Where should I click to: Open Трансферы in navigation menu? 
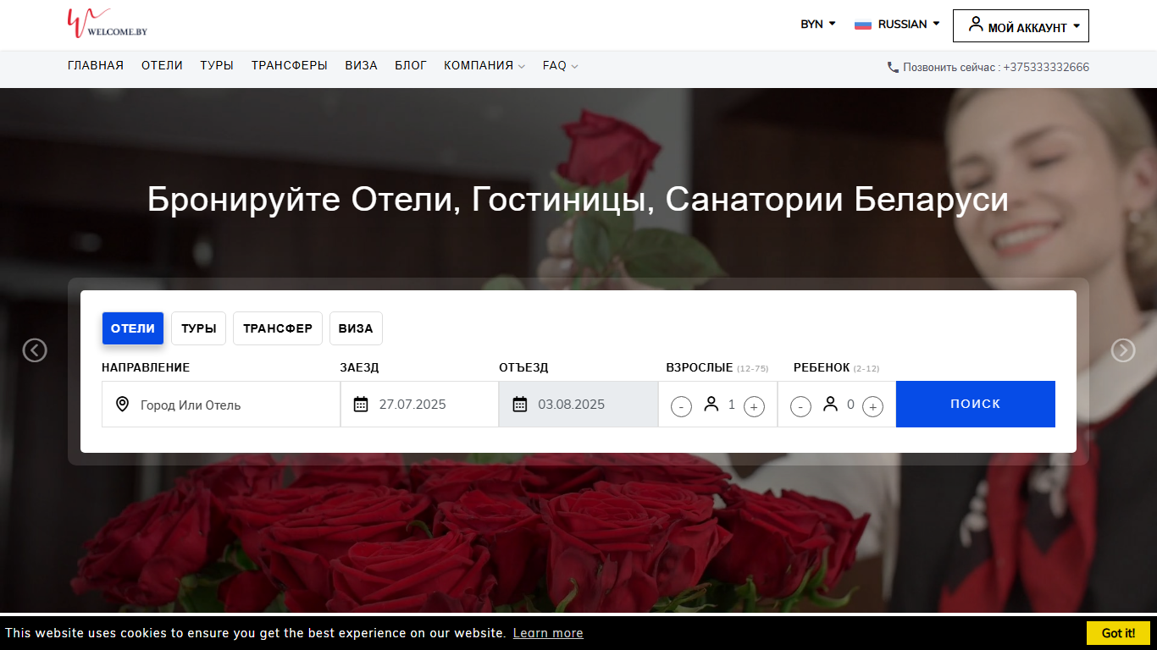[x=290, y=65]
